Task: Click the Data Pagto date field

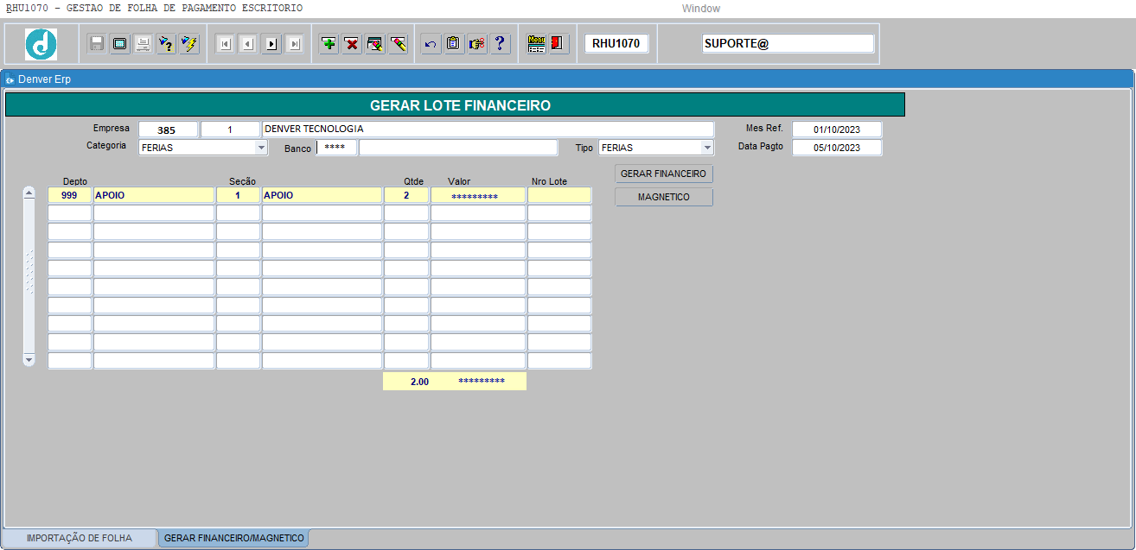Action: point(836,148)
